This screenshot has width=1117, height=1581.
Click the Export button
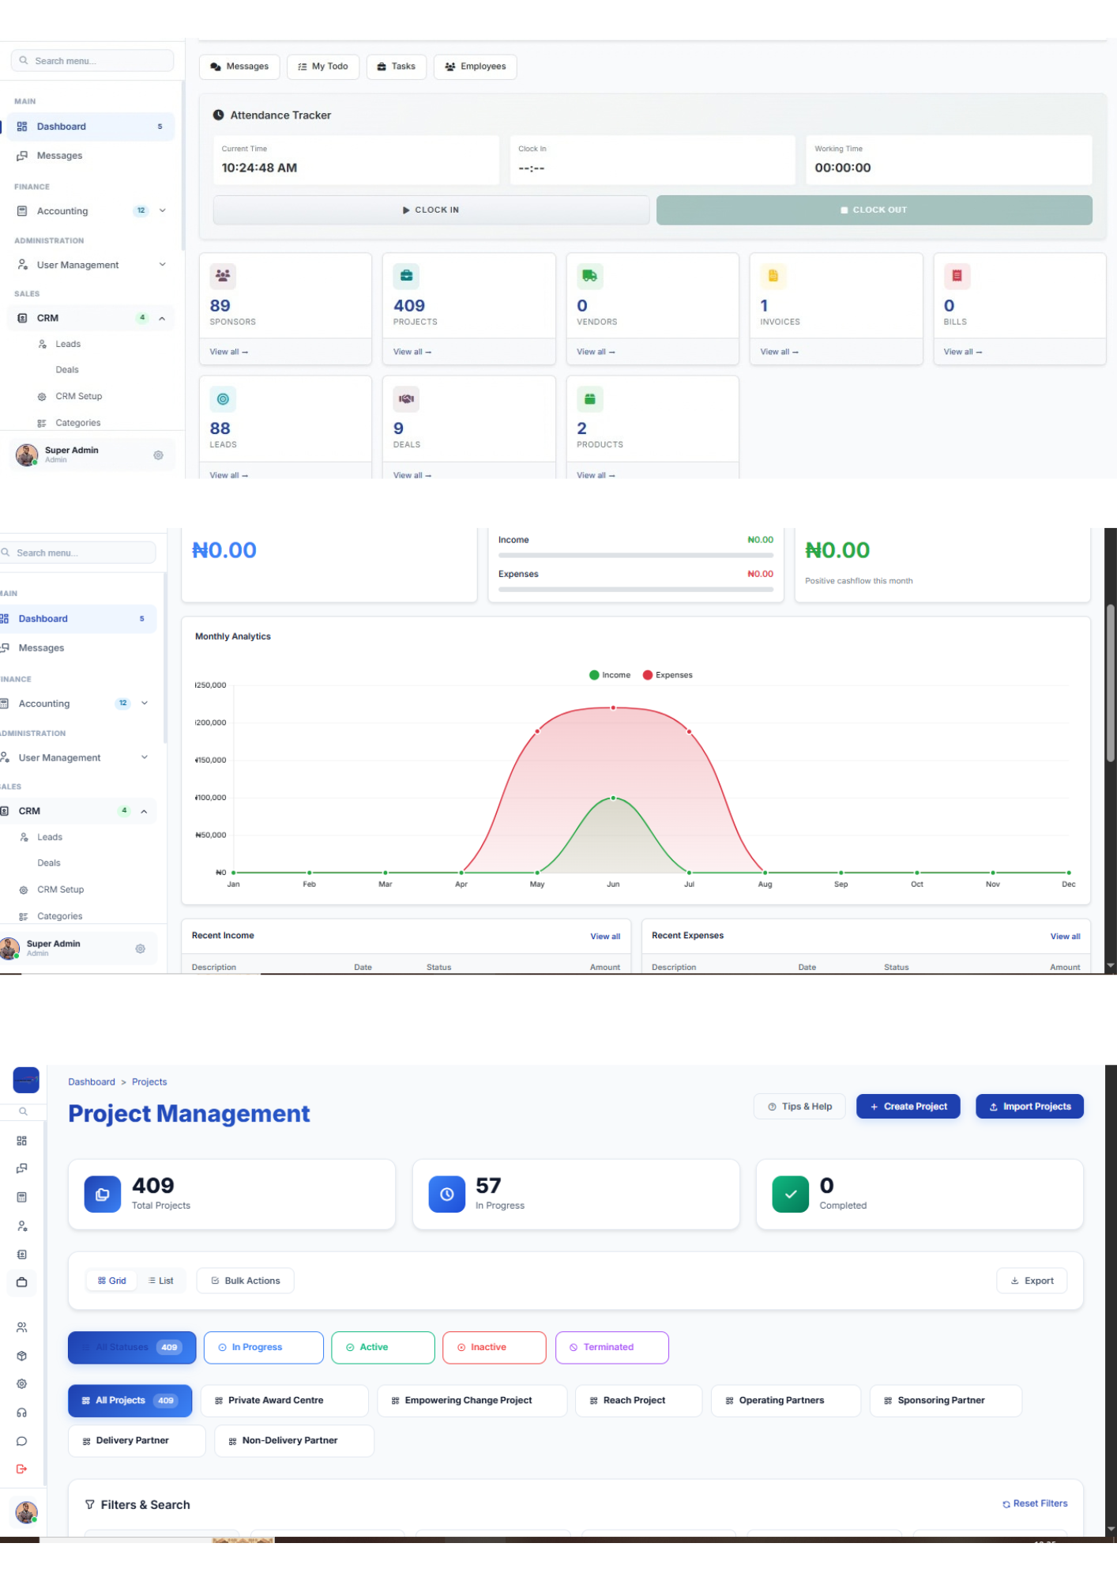coord(1032,1281)
